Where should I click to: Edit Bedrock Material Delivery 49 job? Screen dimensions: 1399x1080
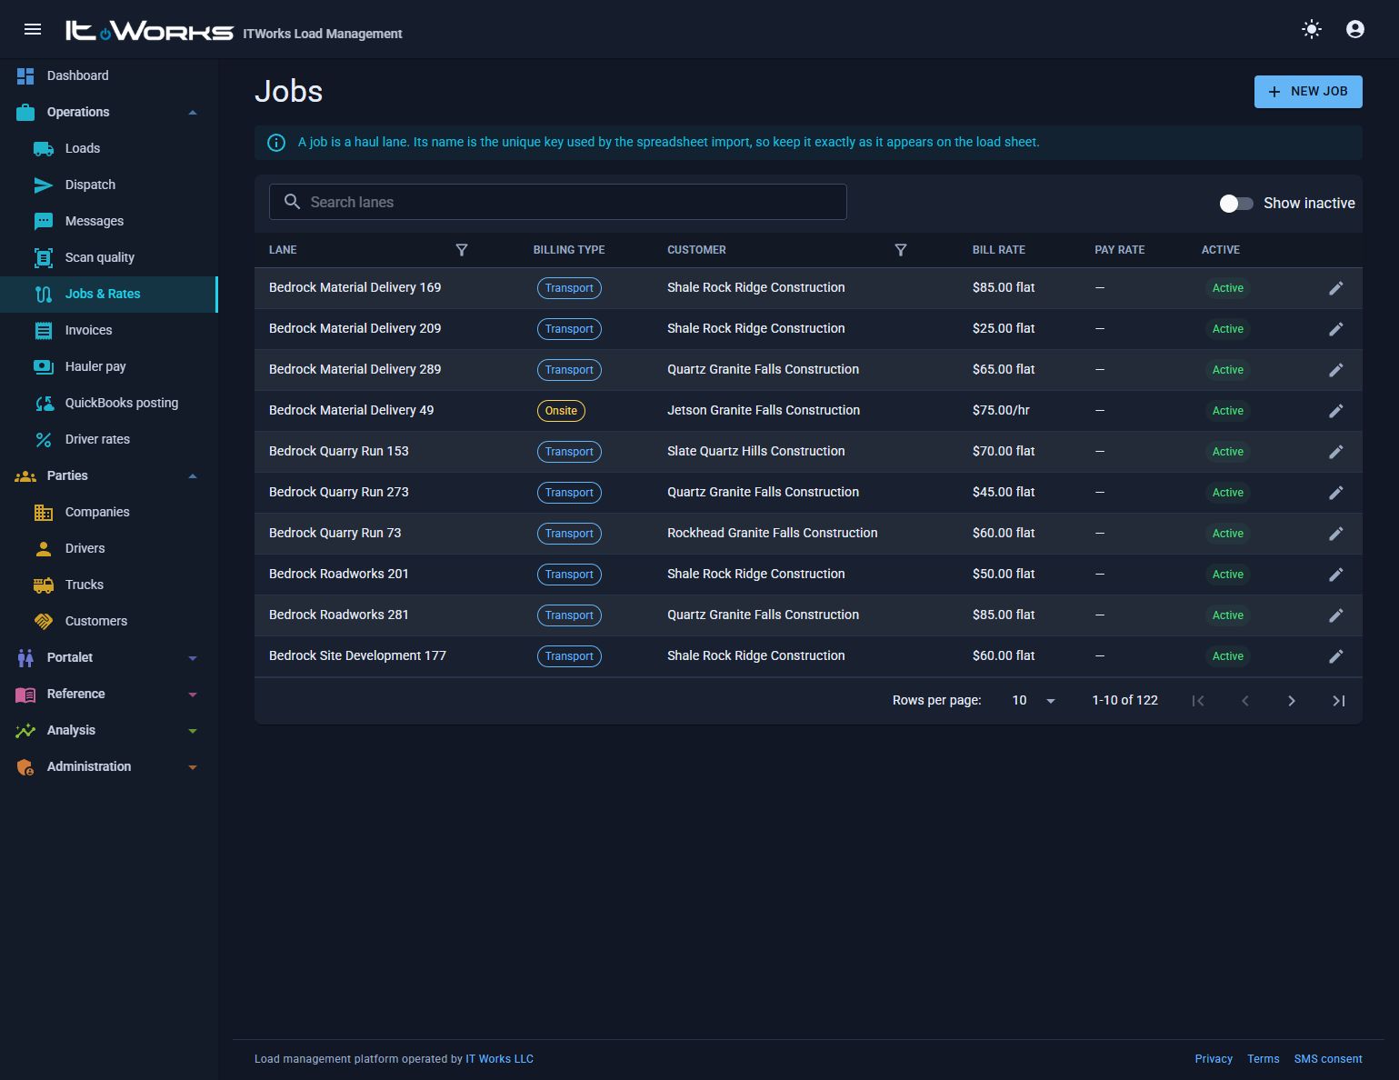point(1335,411)
